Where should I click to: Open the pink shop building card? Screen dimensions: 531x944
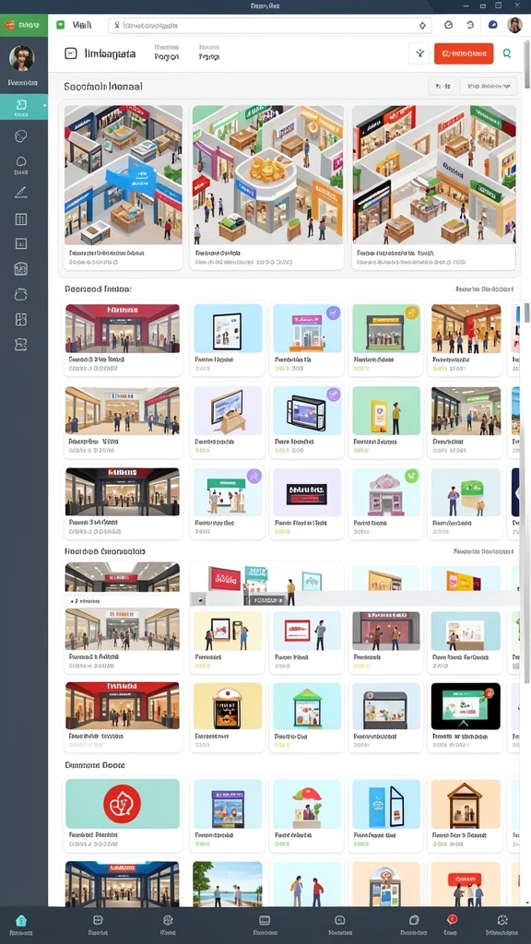point(386,502)
